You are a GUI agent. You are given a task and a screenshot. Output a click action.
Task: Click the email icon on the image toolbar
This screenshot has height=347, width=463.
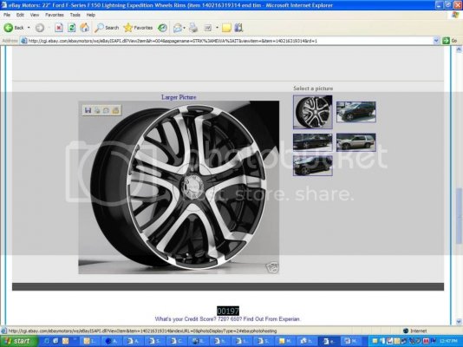coord(106,110)
